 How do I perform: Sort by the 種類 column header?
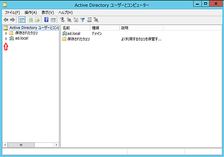pos(105,28)
